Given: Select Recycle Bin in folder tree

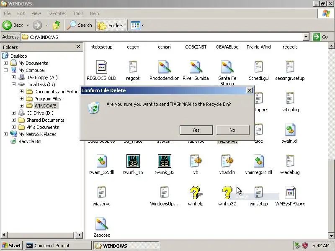Looking at the screenshot, I should click(x=30, y=141).
